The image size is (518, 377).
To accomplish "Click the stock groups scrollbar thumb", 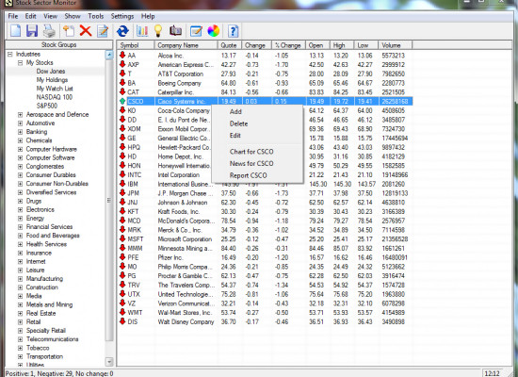I will click(x=109, y=200).
